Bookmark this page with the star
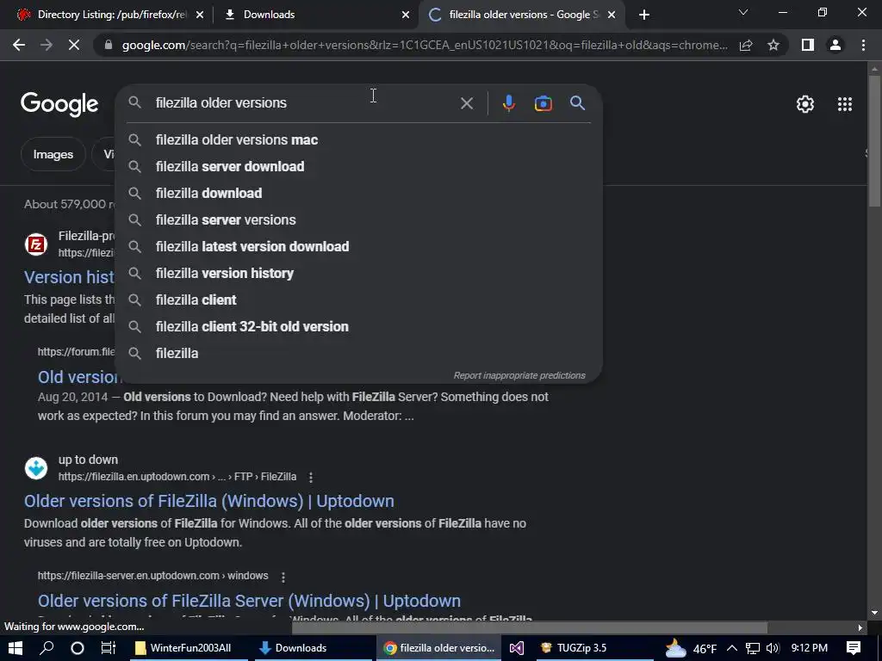The height and width of the screenshot is (661, 882). pyautogui.click(x=773, y=45)
